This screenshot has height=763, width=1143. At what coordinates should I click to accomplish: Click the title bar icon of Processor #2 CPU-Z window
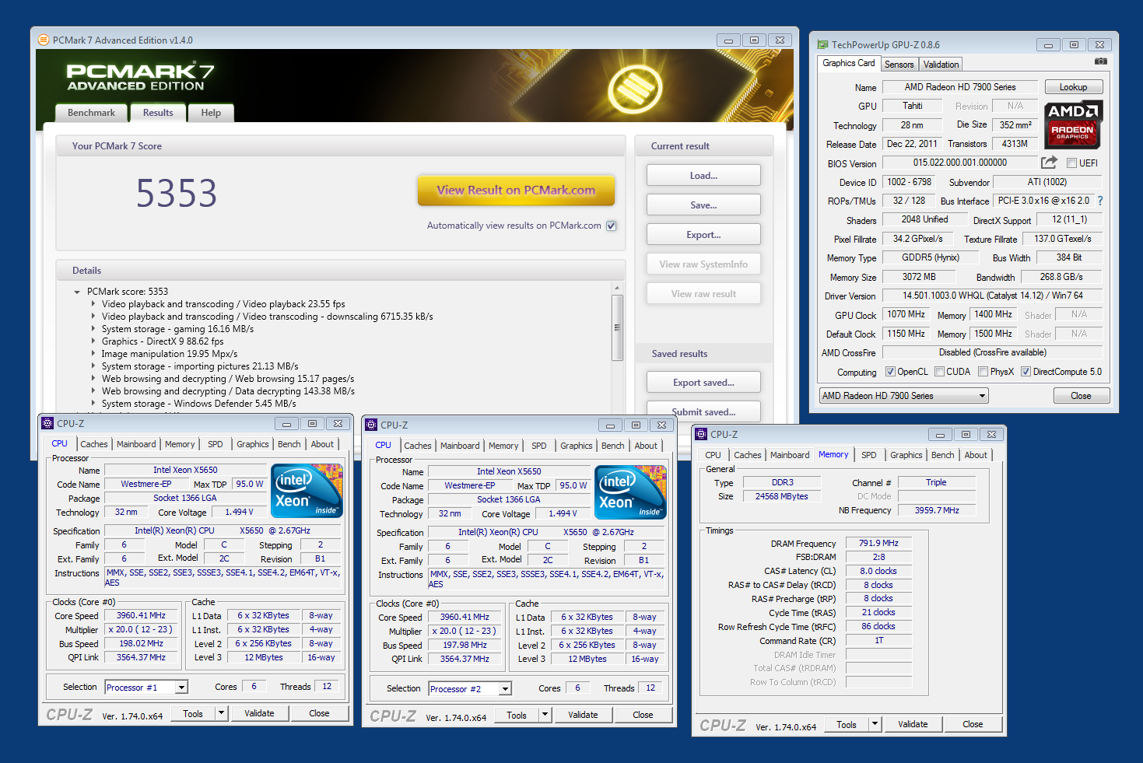pyautogui.click(x=371, y=425)
